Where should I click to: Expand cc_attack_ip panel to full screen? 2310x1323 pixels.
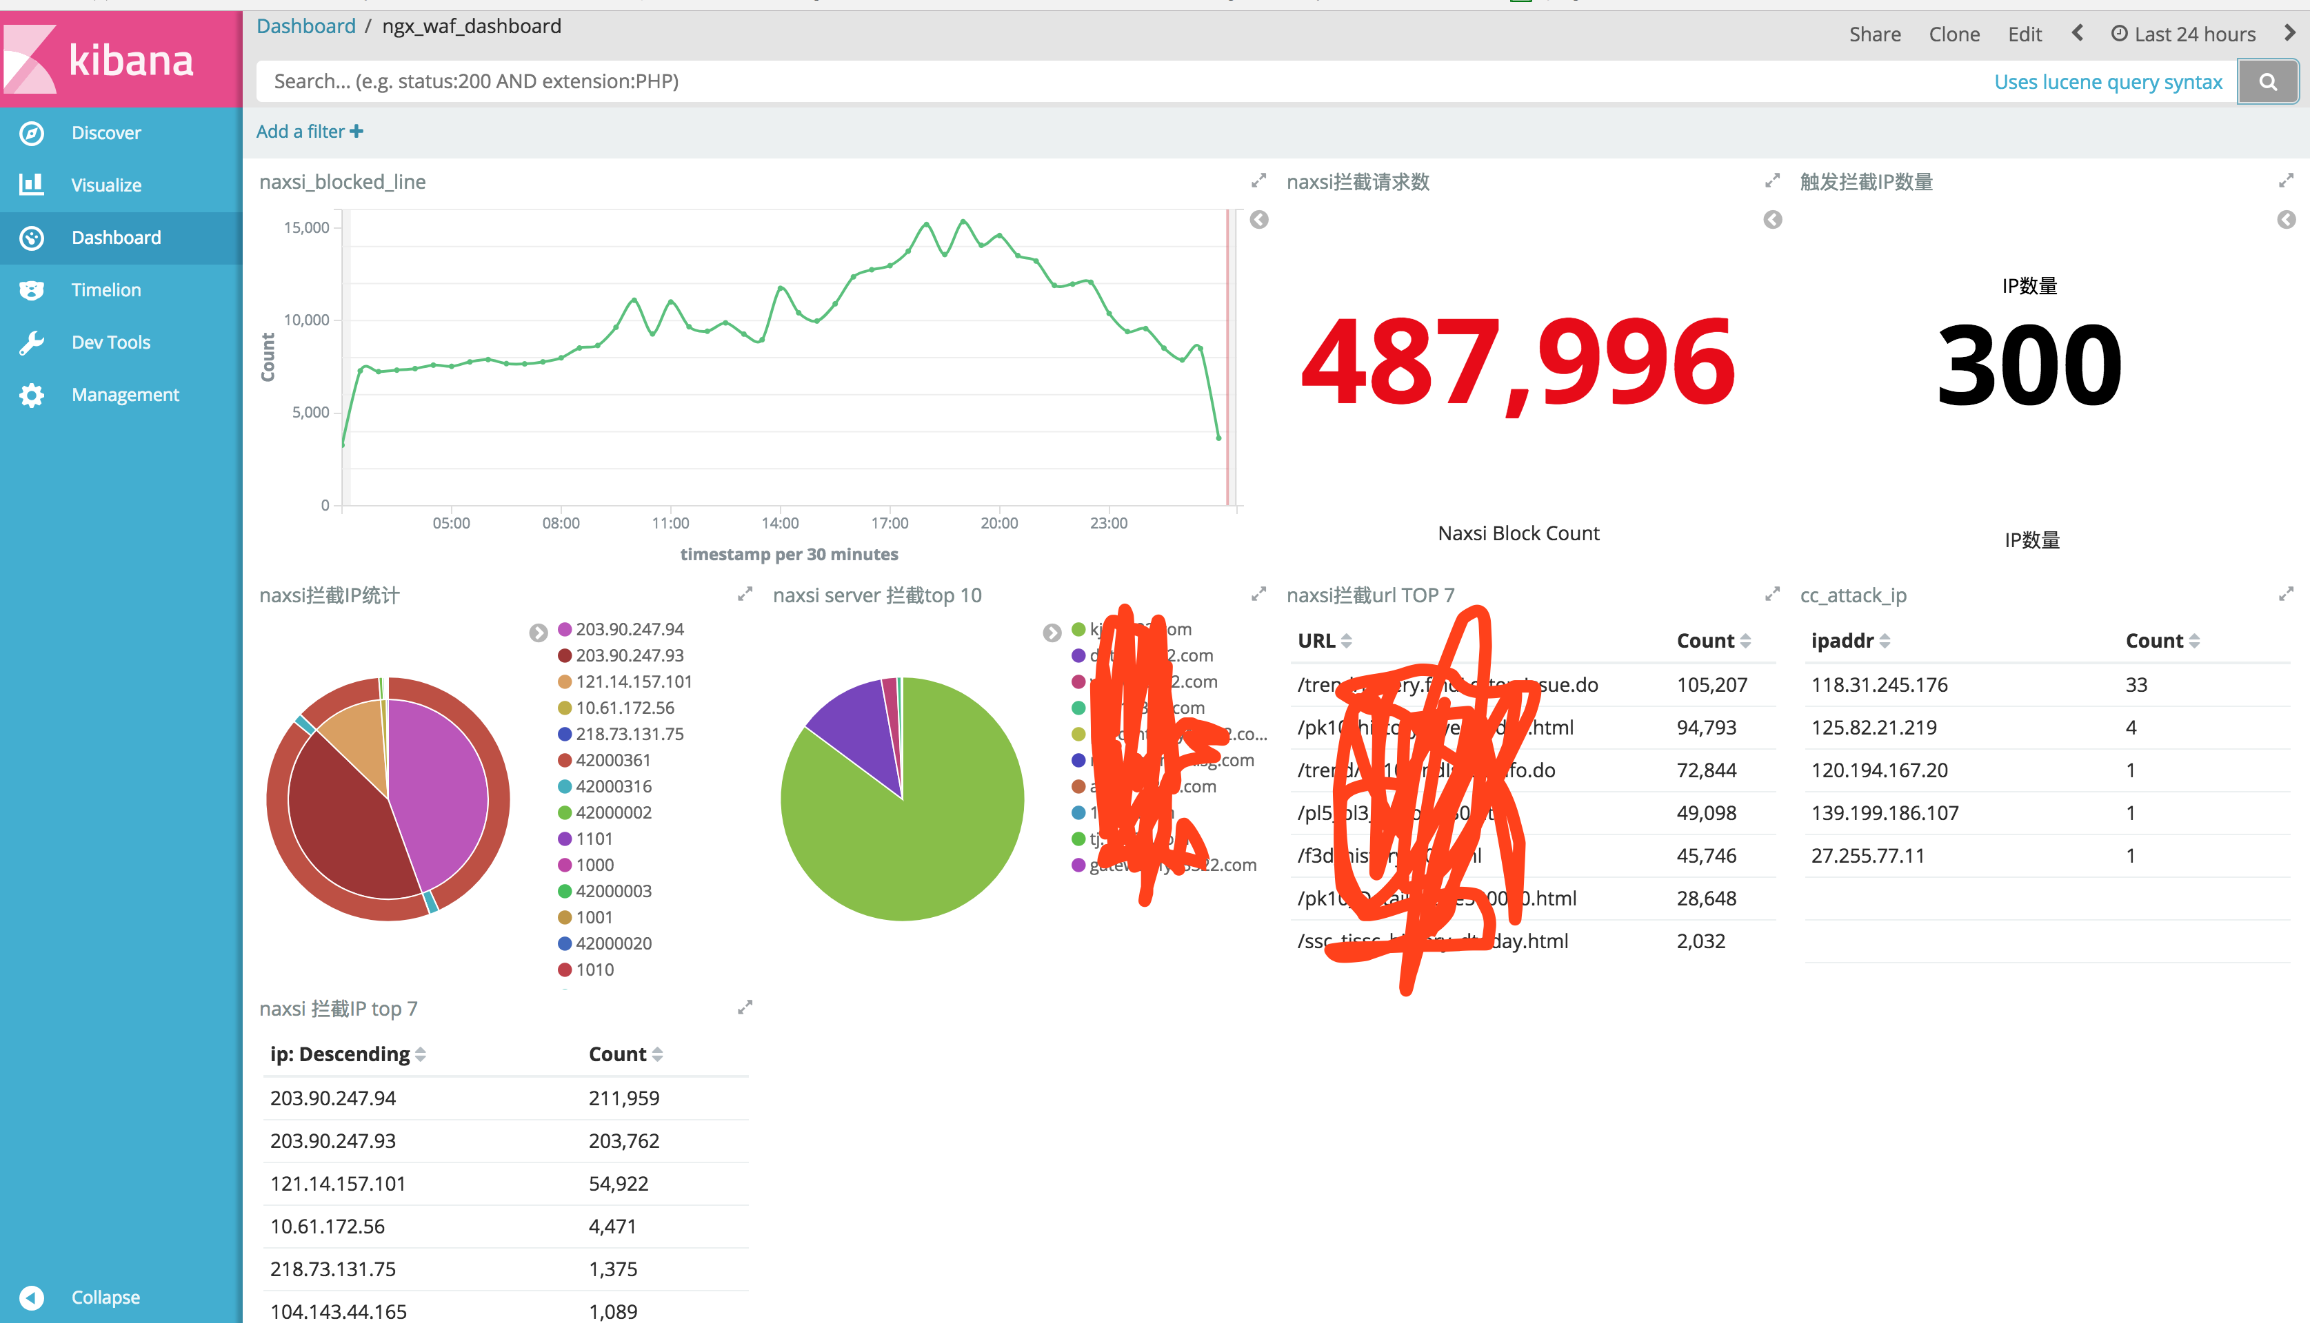(2285, 594)
